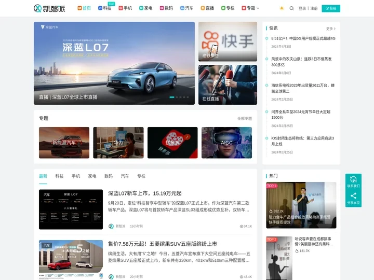Screen dimensions: 374x280
Task: Open news 问界全系车型2024元宵节 item
Action: pos(301,115)
